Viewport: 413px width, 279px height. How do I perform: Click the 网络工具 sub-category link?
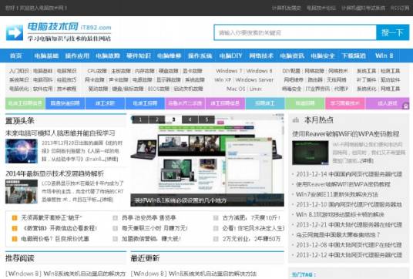point(391,89)
